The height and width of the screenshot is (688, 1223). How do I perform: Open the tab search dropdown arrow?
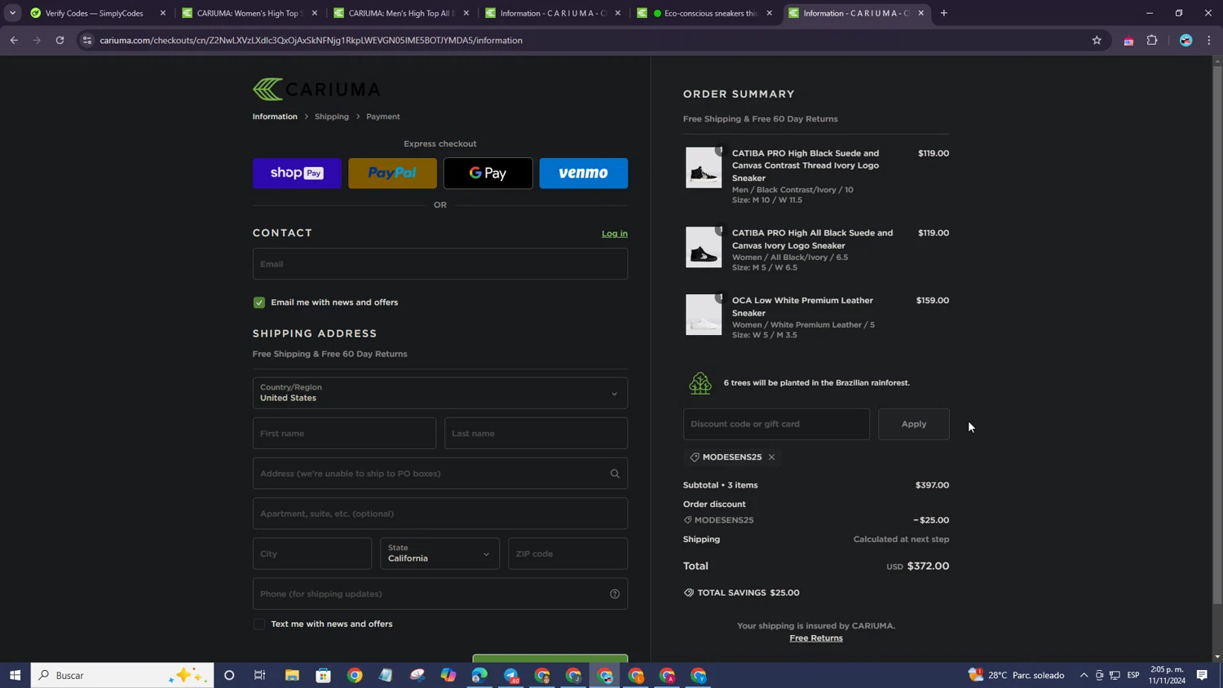point(12,13)
